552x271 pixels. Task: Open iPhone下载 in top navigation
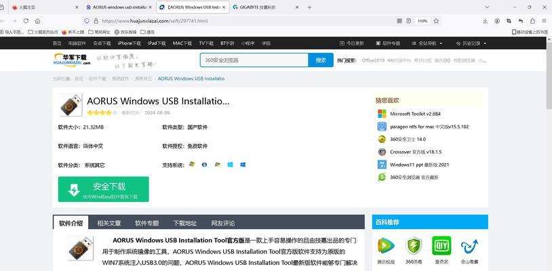[x=130, y=43]
